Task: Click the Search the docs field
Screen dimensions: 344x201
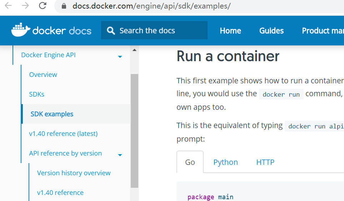Action: coord(161,31)
